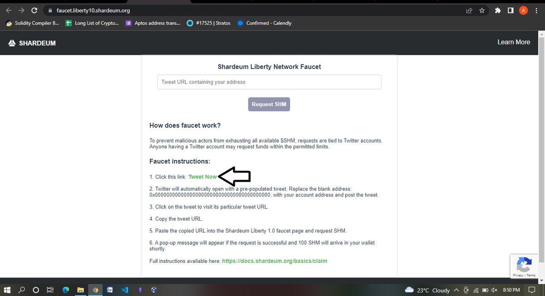Open the Chrome profile avatar
The image size is (545, 296).
pos(523,10)
